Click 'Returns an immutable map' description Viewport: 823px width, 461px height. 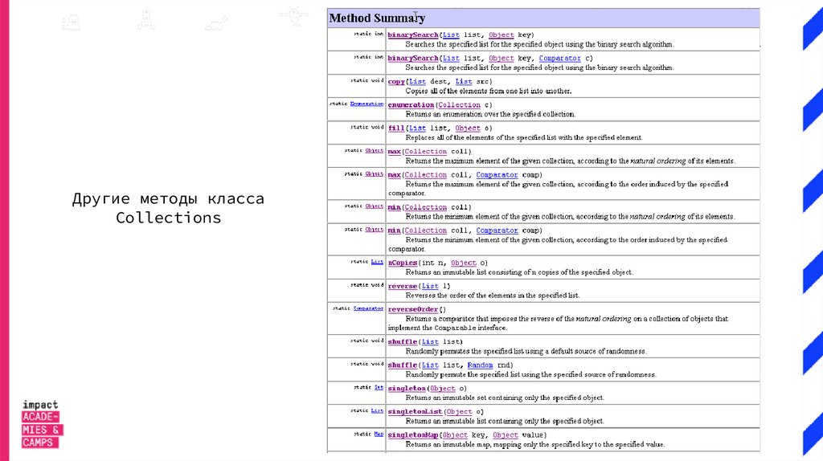pyautogui.click(x=534, y=445)
